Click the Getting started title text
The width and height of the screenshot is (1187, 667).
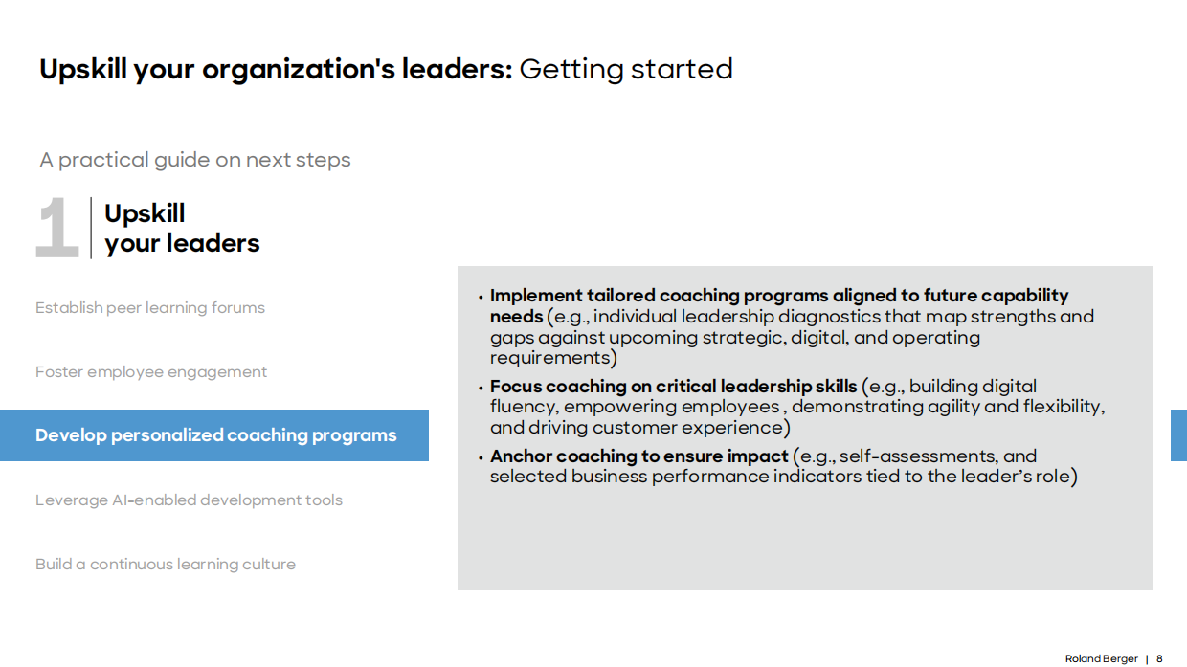626,70
